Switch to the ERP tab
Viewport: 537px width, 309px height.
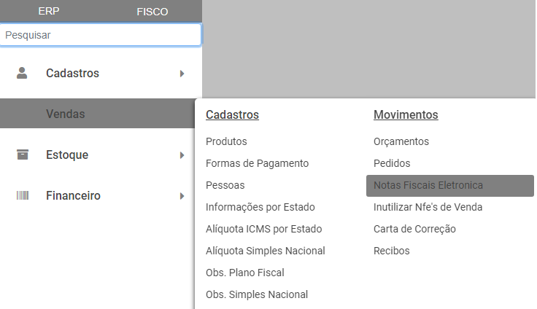[x=49, y=11]
